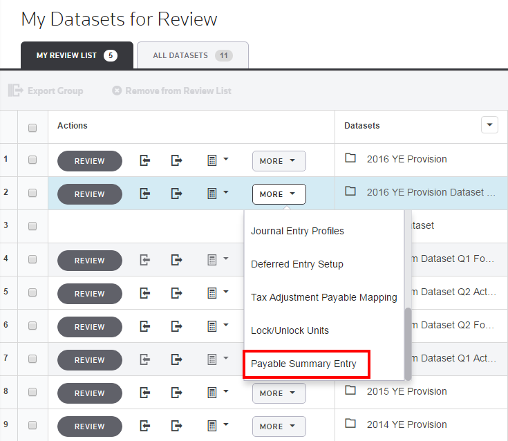Open the Datasets column dropdown arrow

[489, 125]
